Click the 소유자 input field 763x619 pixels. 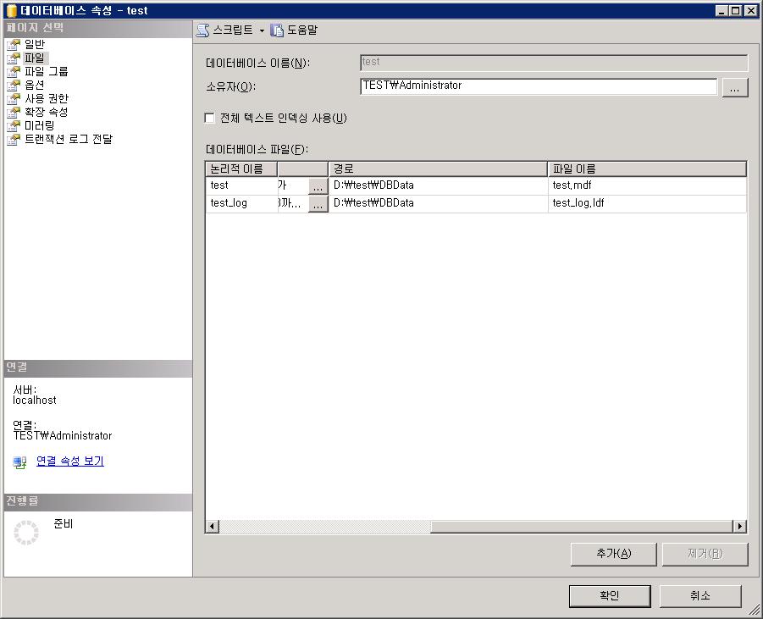click(538, 86)
